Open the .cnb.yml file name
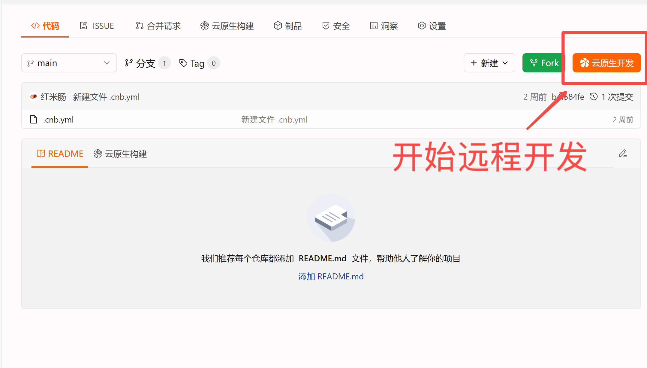The height and width of the screenshot is (368, 647). pos(59,120)
